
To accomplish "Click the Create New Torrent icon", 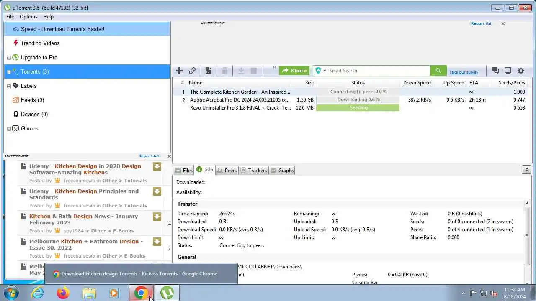I will pyautogui.click(x=208, y=71).
